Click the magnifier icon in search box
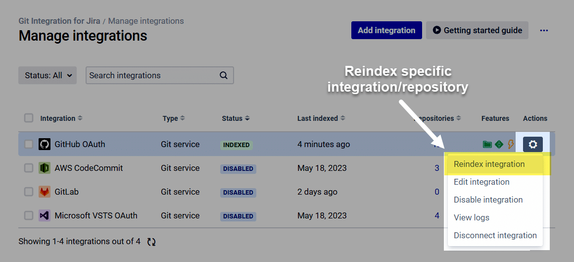 [223, 75]
